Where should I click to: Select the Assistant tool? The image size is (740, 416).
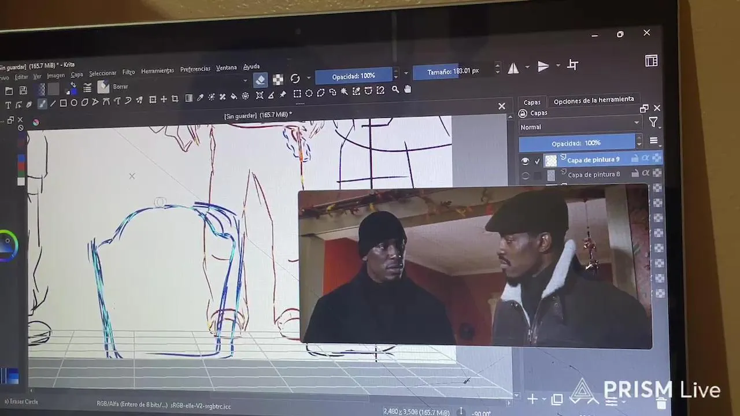pos(260,95)
